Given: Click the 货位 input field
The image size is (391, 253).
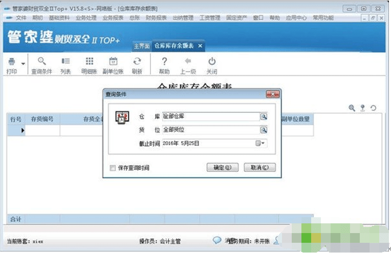Looking at the screenshot, I should [x=211, y=130].
